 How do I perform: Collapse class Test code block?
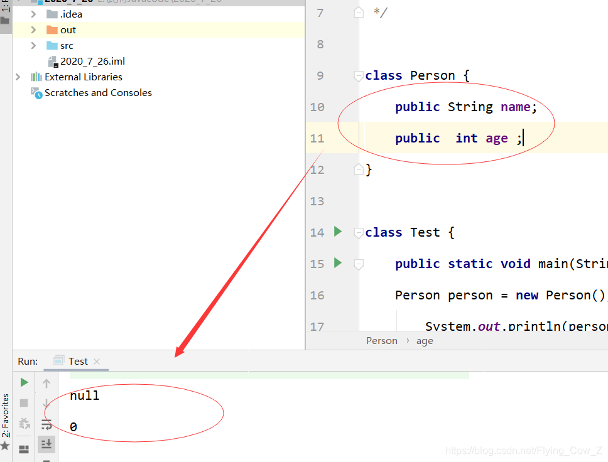(359, 232)
